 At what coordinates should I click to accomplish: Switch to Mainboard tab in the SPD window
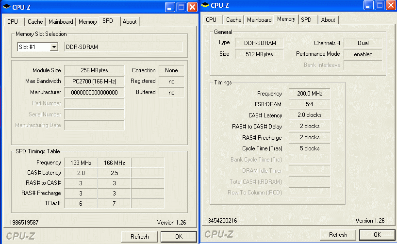pyautogui.click(x=61, y=22)
